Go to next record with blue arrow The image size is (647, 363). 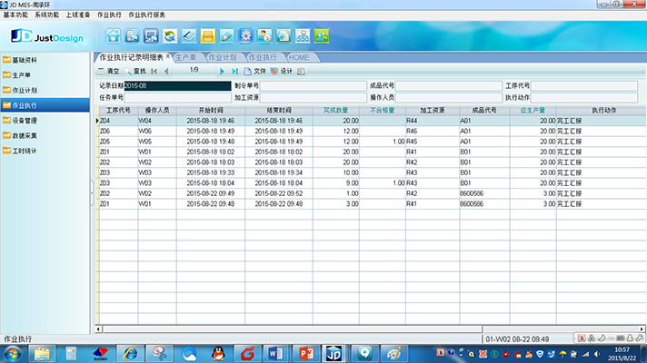click(222, 72)
